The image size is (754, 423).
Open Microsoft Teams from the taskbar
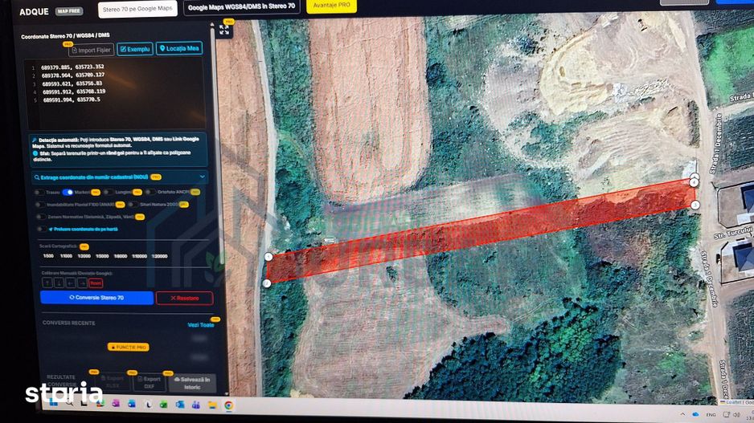pos(195,405)
